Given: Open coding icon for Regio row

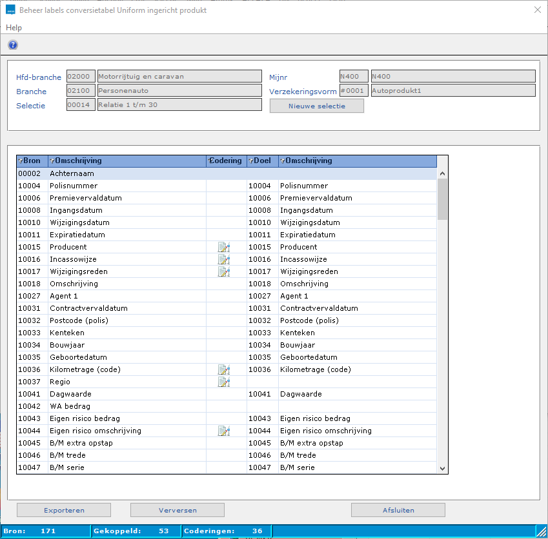Looking at the screenshot, I should pos(223,382).
